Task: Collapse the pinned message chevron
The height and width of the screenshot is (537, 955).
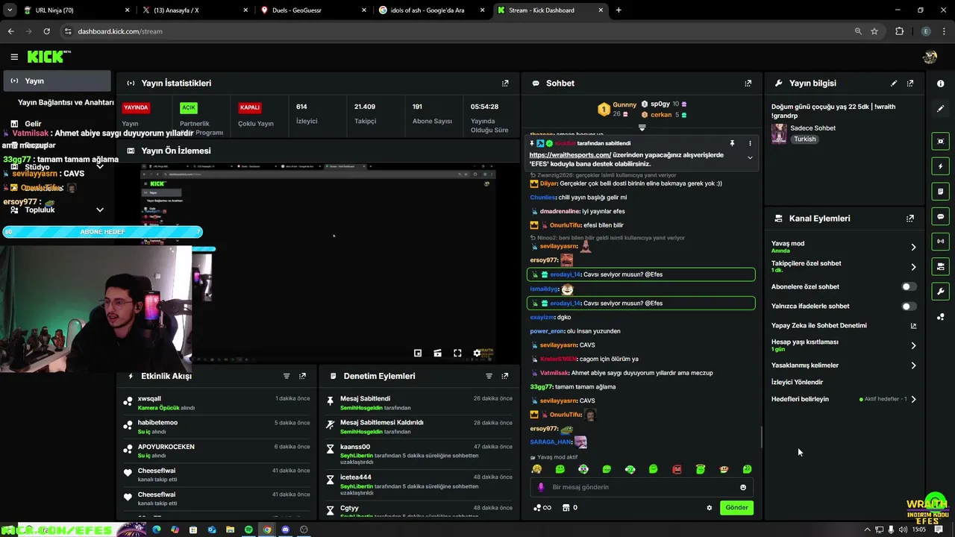Action: (x=750, y=157)
